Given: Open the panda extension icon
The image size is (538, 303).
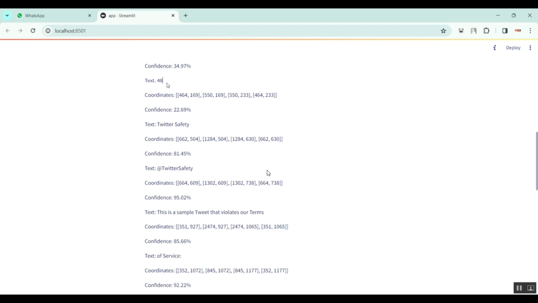Looking at the screenshot, I should (461, 31).
